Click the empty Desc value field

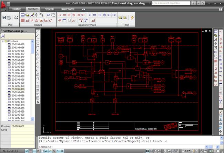[23, 130]
